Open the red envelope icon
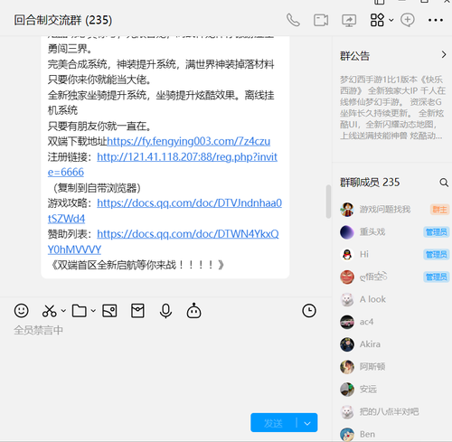This screenshot has height=442, width=452. click(137, 311)
